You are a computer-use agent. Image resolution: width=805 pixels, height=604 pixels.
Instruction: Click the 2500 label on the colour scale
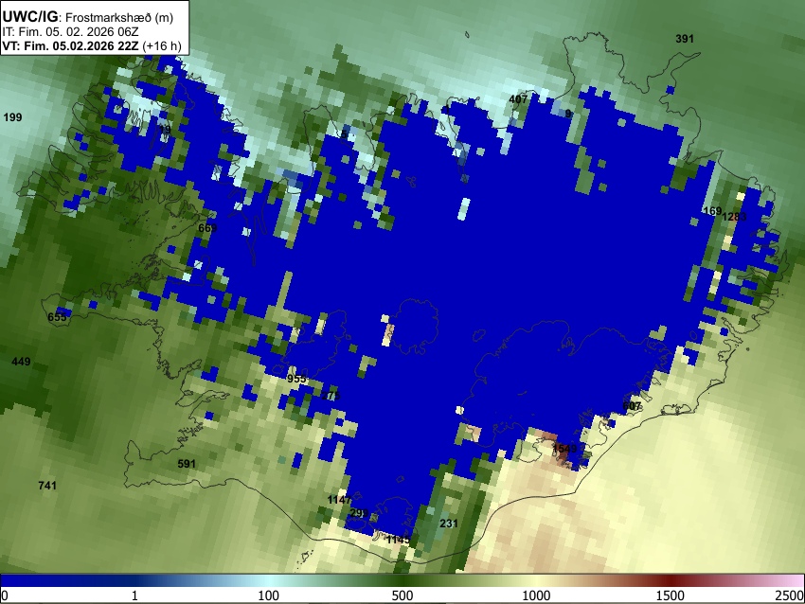790,595
